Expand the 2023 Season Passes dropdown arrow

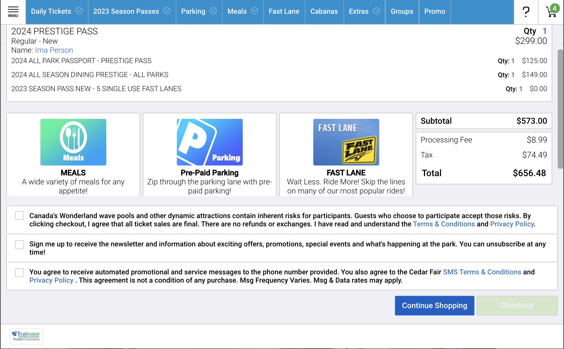(167, 11)
